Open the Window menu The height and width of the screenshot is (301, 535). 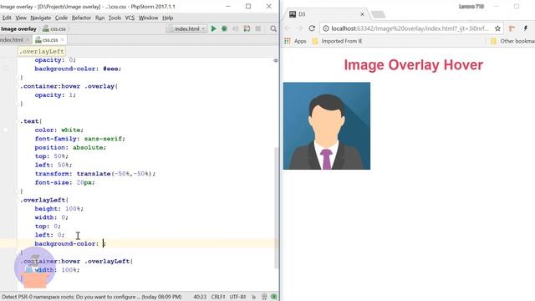pos(148,18)
